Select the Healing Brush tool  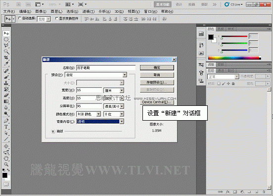6,71
